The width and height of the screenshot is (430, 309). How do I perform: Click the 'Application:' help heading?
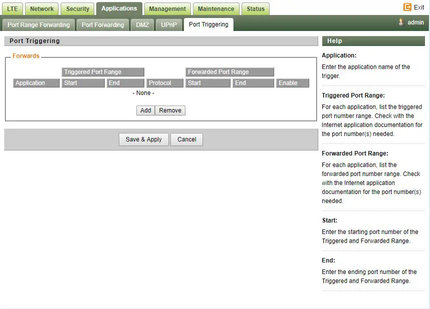tap(339, 55)
